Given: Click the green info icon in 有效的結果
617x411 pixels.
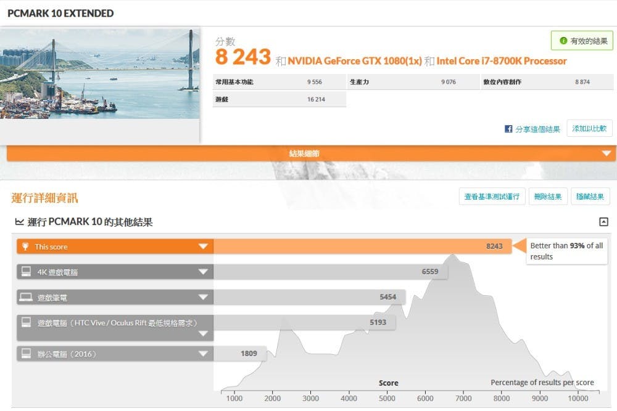Looking at the screenshot, I should (x=563, y=41).
